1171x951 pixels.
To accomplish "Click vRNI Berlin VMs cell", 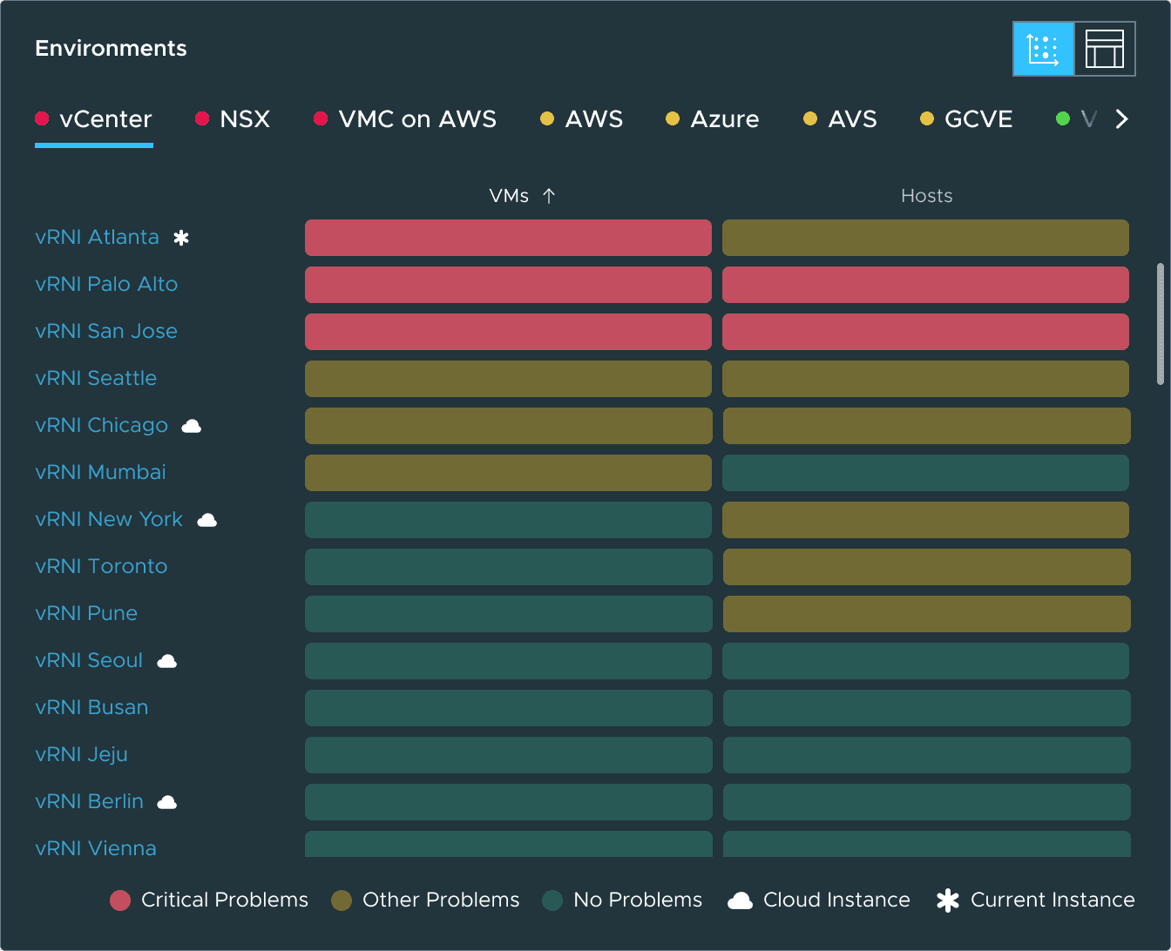I will [508, 802].
